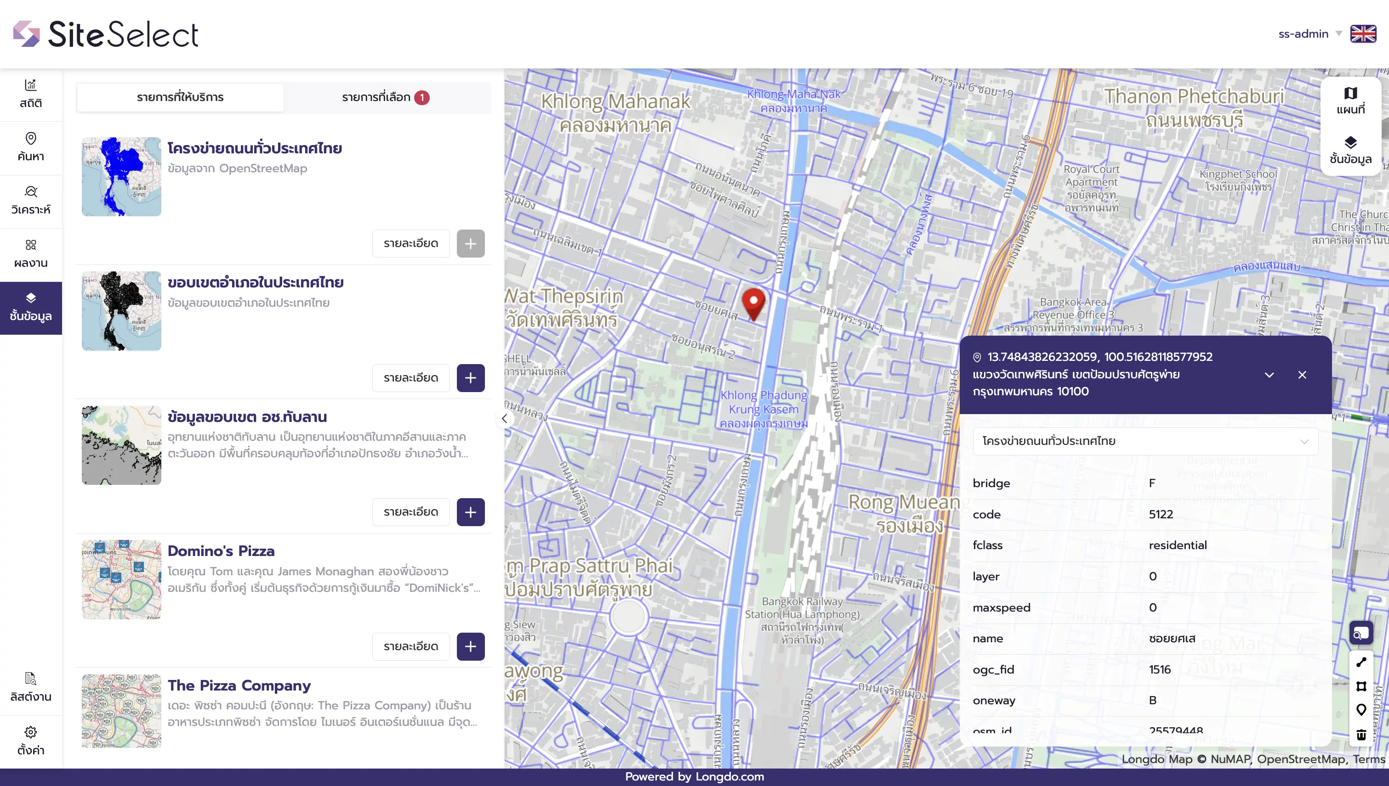1389x786 pixels.
Task: Click the โครงข่ายถนนทั่วประเทศไทย map thumbnail
Action: coord(121,176)
